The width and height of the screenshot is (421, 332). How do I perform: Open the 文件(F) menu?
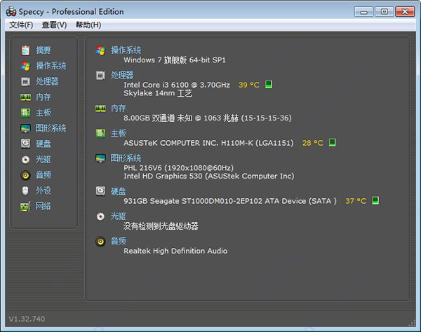(21, 25)
